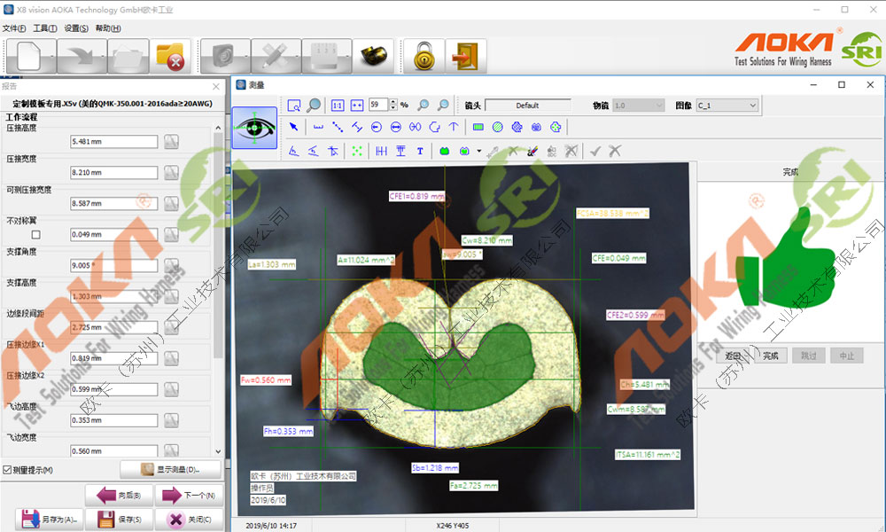Click the black and gold terminal icon
This screenshot has width=886, height=532.
click(374, 56)
